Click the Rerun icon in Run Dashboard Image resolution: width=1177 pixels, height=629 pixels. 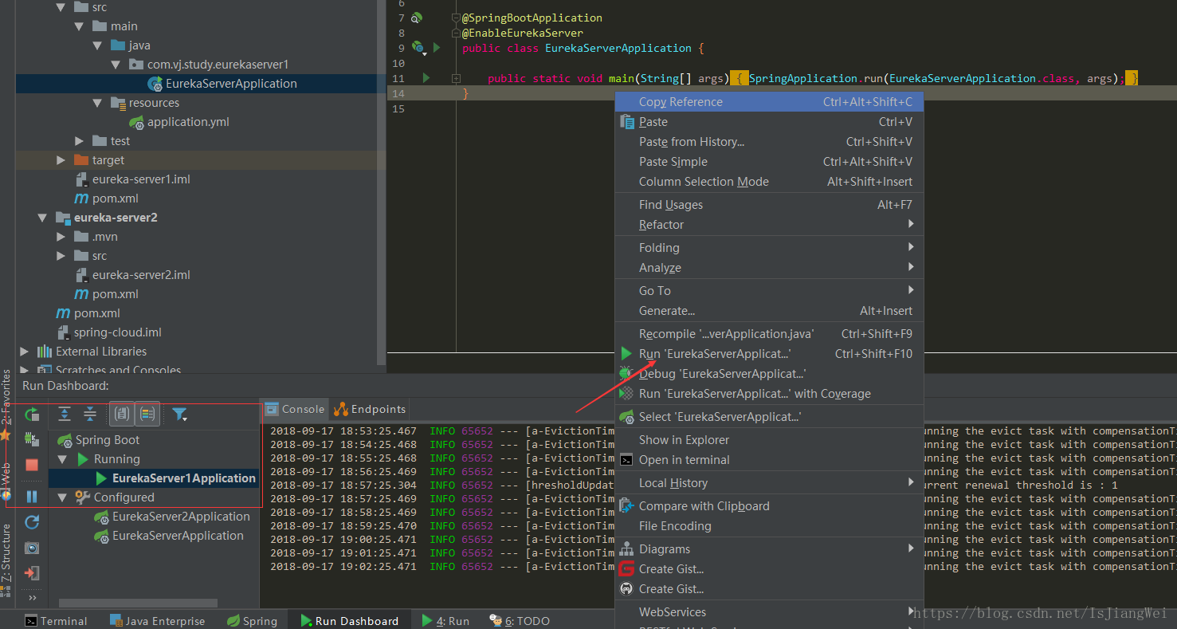32,414
